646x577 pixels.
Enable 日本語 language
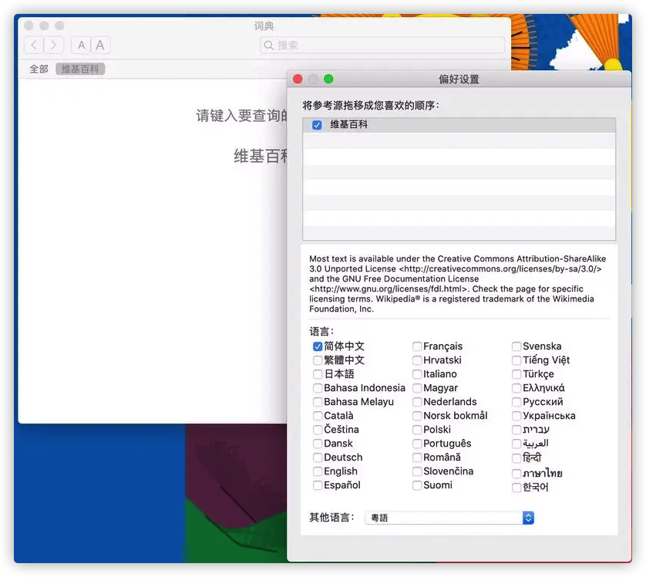[x=318, y=374]
